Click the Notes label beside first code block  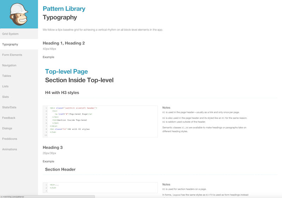(x=166, y=108)
